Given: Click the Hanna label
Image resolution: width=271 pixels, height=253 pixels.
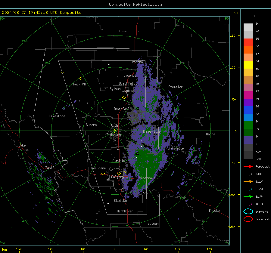Looking at the screenshot, I should click(x=210, y=134).
